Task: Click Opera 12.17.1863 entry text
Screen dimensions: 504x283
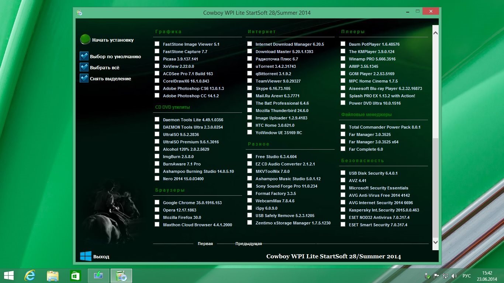Action: (x=180, y=210)
